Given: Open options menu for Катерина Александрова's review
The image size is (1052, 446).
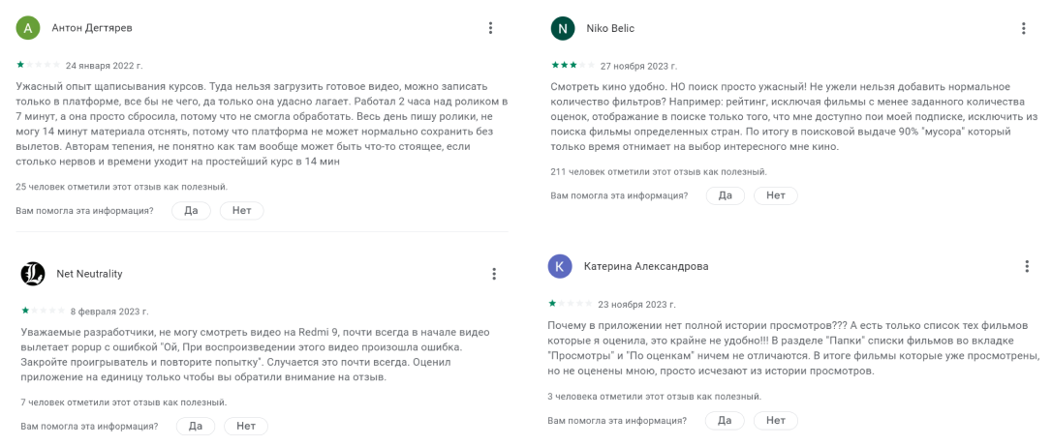Looking at the screenshot, I should 1027,266.
